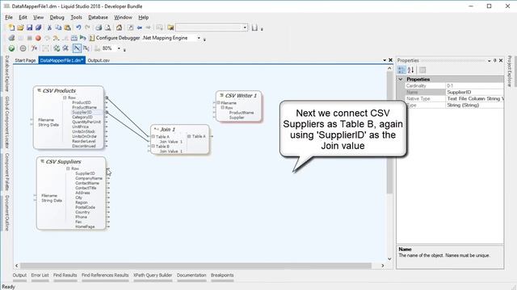
Task: Click the empty toolbar combo box field
Action: [209, 27]
